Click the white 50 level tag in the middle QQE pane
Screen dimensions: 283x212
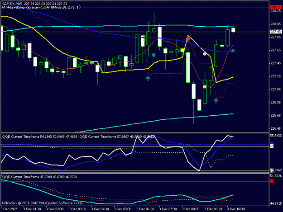coord(272,146)
